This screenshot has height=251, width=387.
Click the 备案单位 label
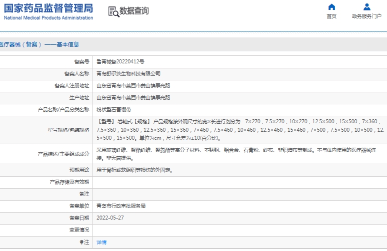click(79, 206)
